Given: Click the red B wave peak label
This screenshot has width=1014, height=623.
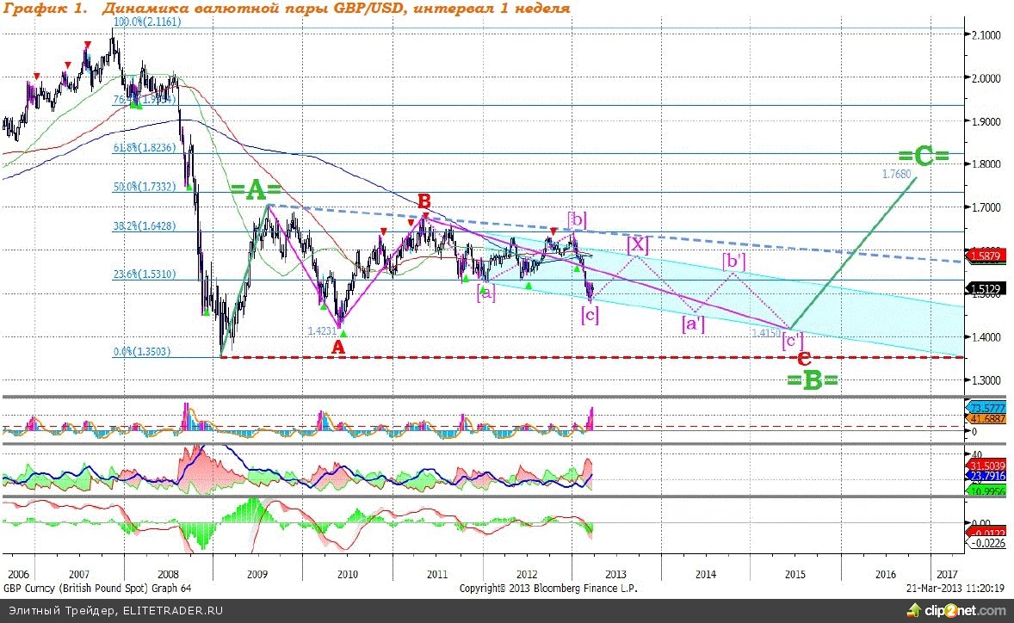Looking at the screenshot, I should pos(424,200).
